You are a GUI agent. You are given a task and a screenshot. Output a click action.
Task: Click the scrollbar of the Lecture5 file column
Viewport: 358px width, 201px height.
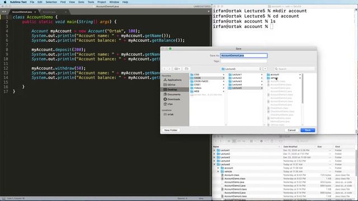[x=303, y=89]
